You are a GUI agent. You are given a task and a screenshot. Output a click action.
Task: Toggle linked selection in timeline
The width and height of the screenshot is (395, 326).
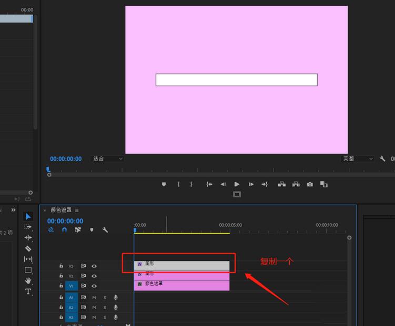(78, 230)
